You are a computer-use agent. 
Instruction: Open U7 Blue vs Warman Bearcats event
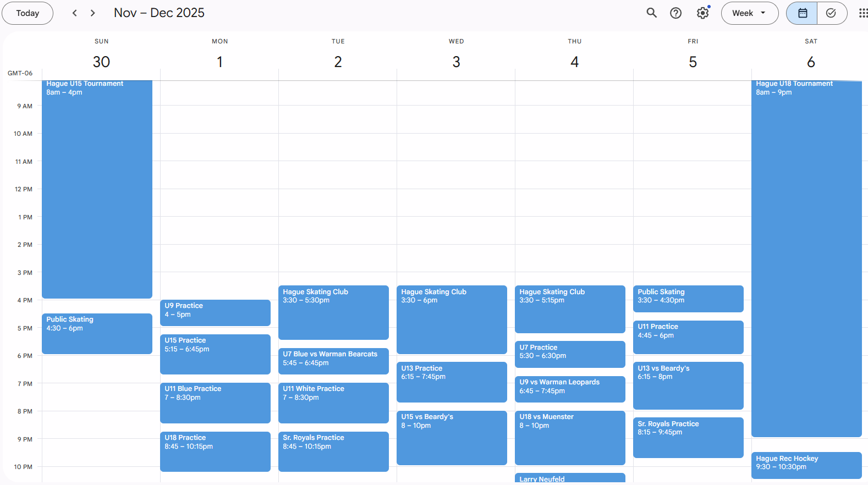[333, 361]
